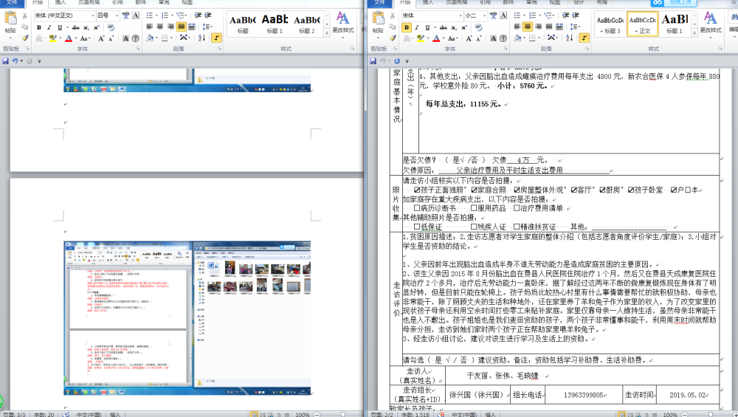
Task: Open font size 小二 dropdown in right window
Action: tap(484, 15)
